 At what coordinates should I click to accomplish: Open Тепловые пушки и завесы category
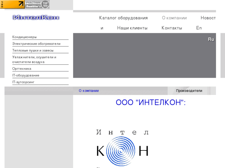(33, 51)
